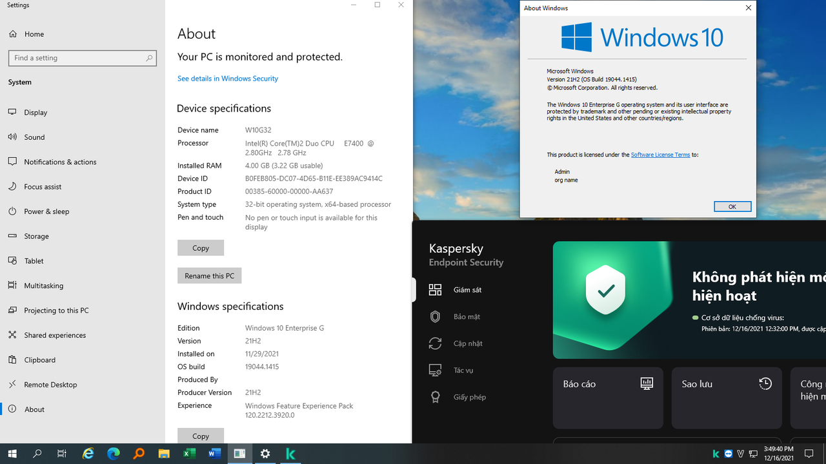Open Storage settings
The image size is (826, 464).
click(x=83, y=236)
